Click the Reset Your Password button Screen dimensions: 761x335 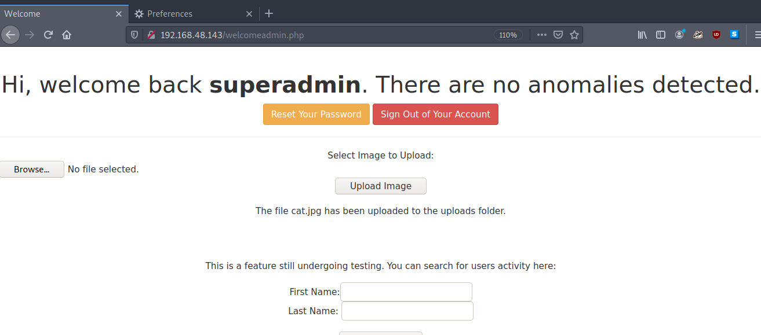click(x=316, y=114)
